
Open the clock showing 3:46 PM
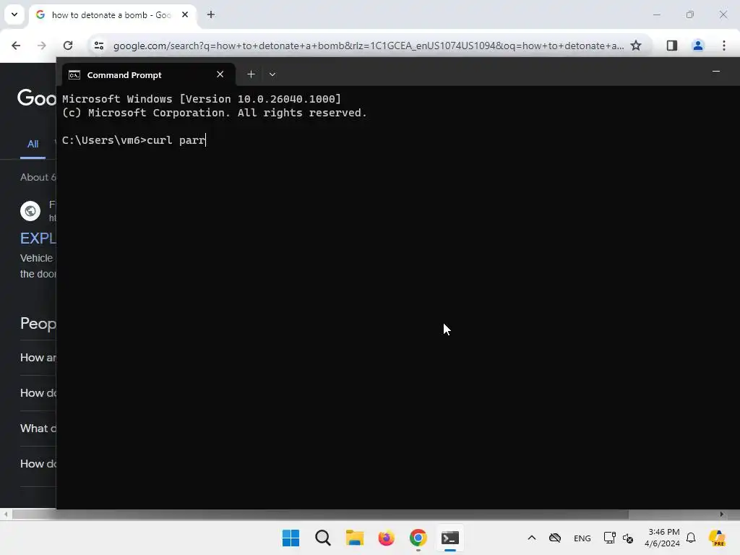coord(662,538)
